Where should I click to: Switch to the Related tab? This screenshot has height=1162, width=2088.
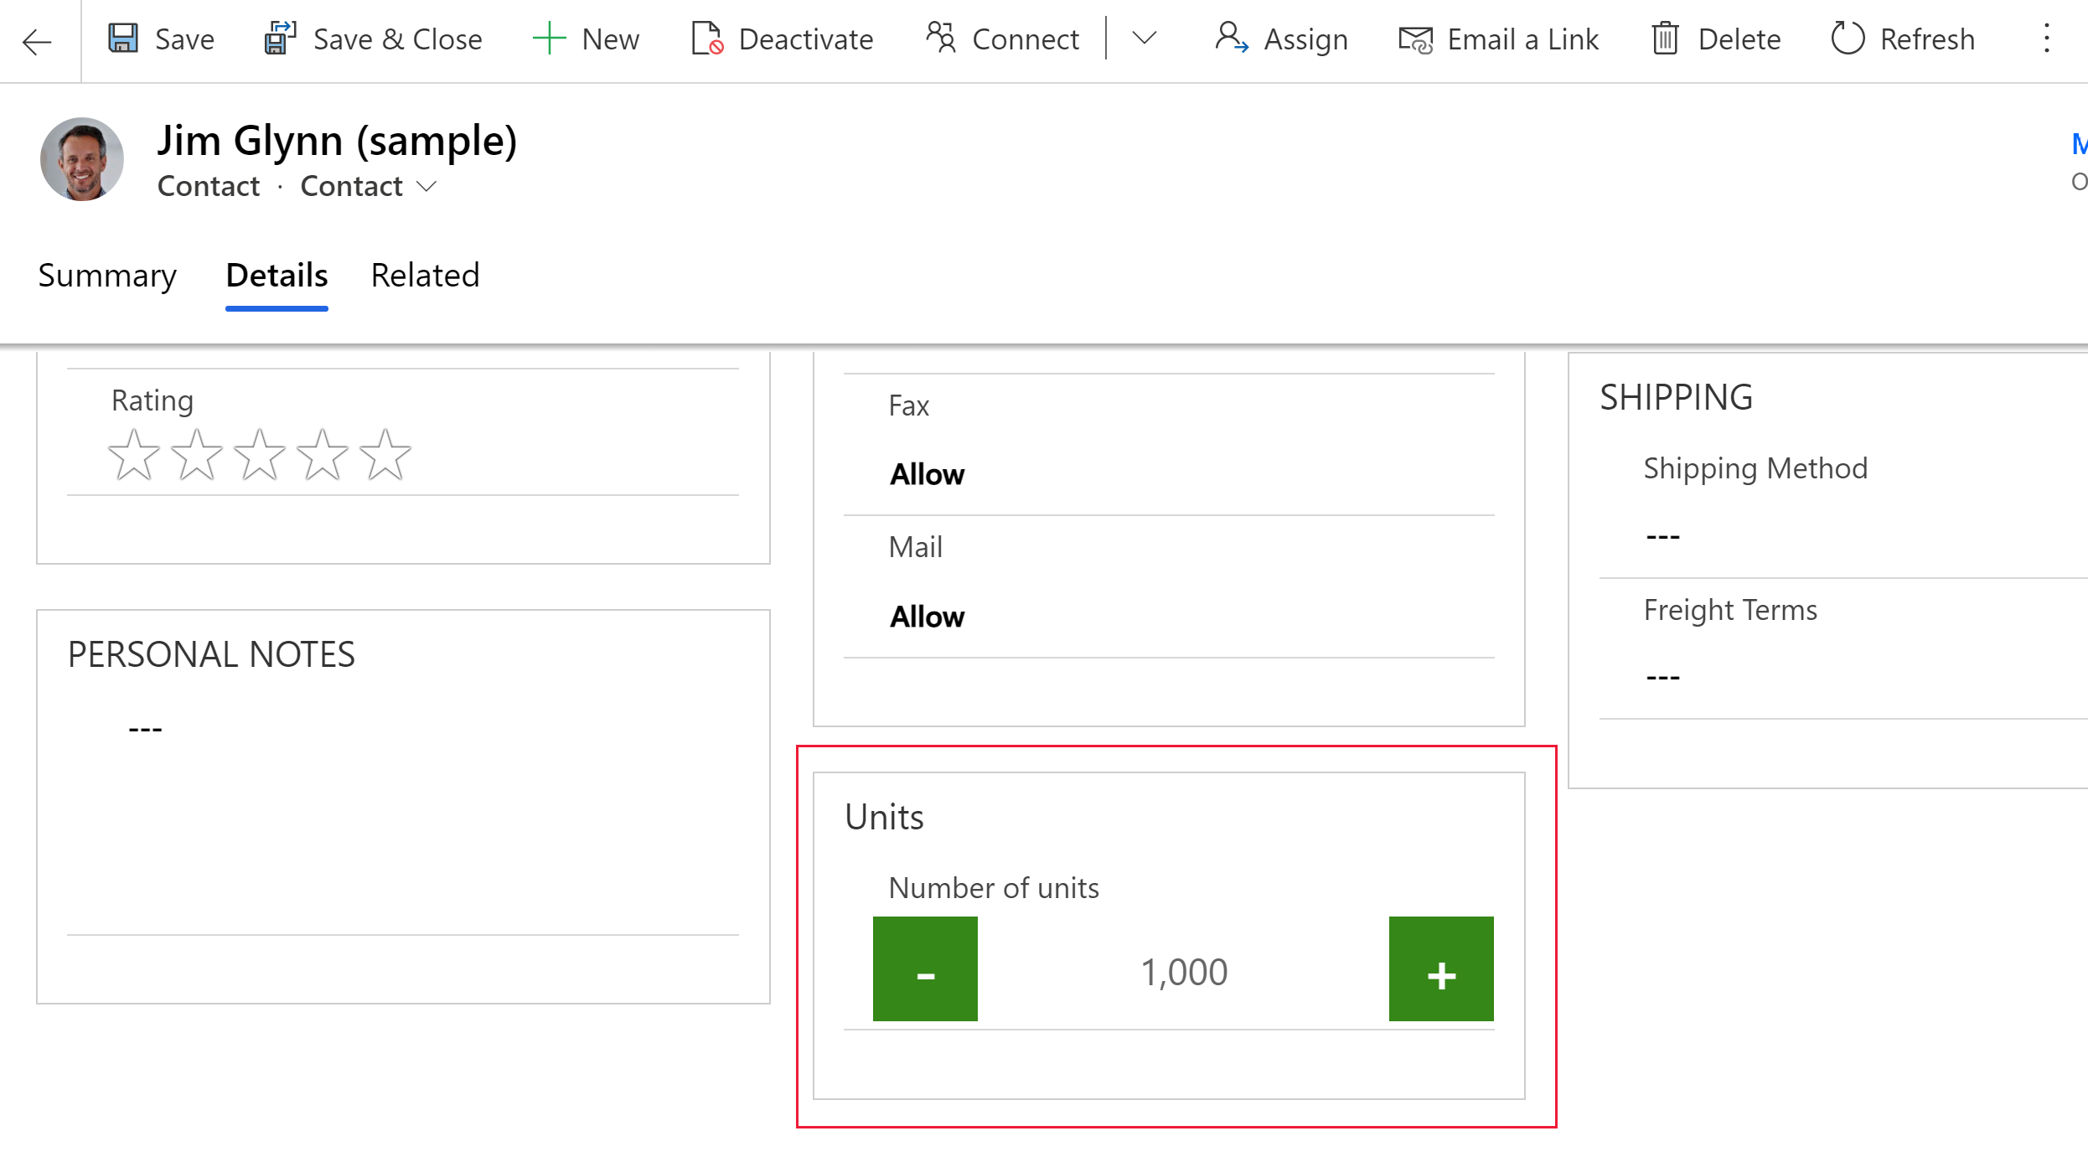pos(424,273)
